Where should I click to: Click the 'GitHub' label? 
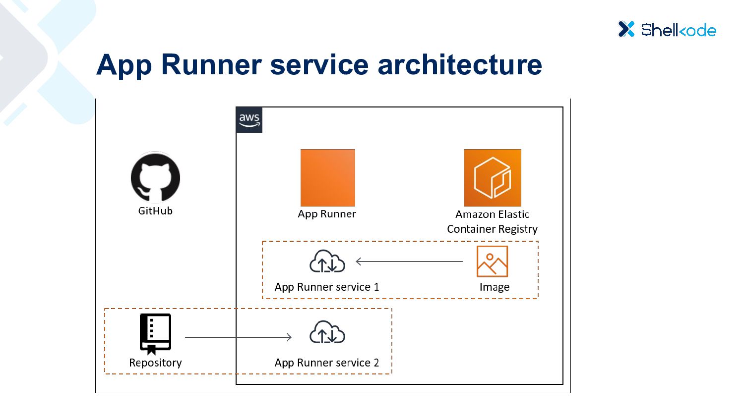click(155, 211)
